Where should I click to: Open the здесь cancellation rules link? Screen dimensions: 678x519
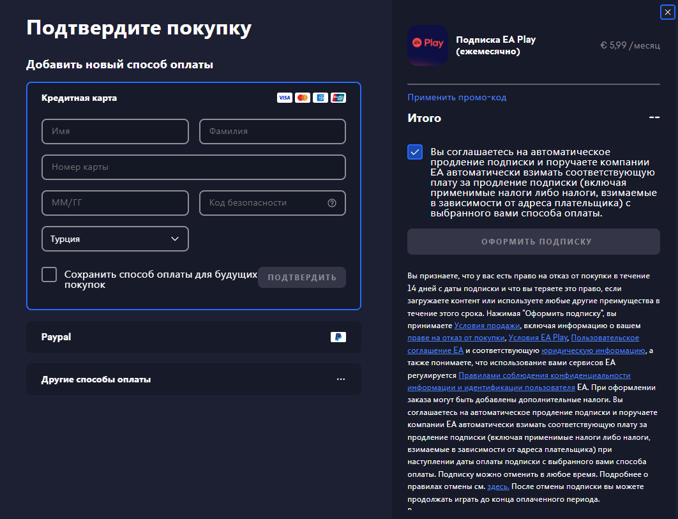point(498,486)
